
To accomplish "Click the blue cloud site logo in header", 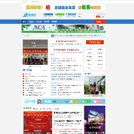I will 29,15.
